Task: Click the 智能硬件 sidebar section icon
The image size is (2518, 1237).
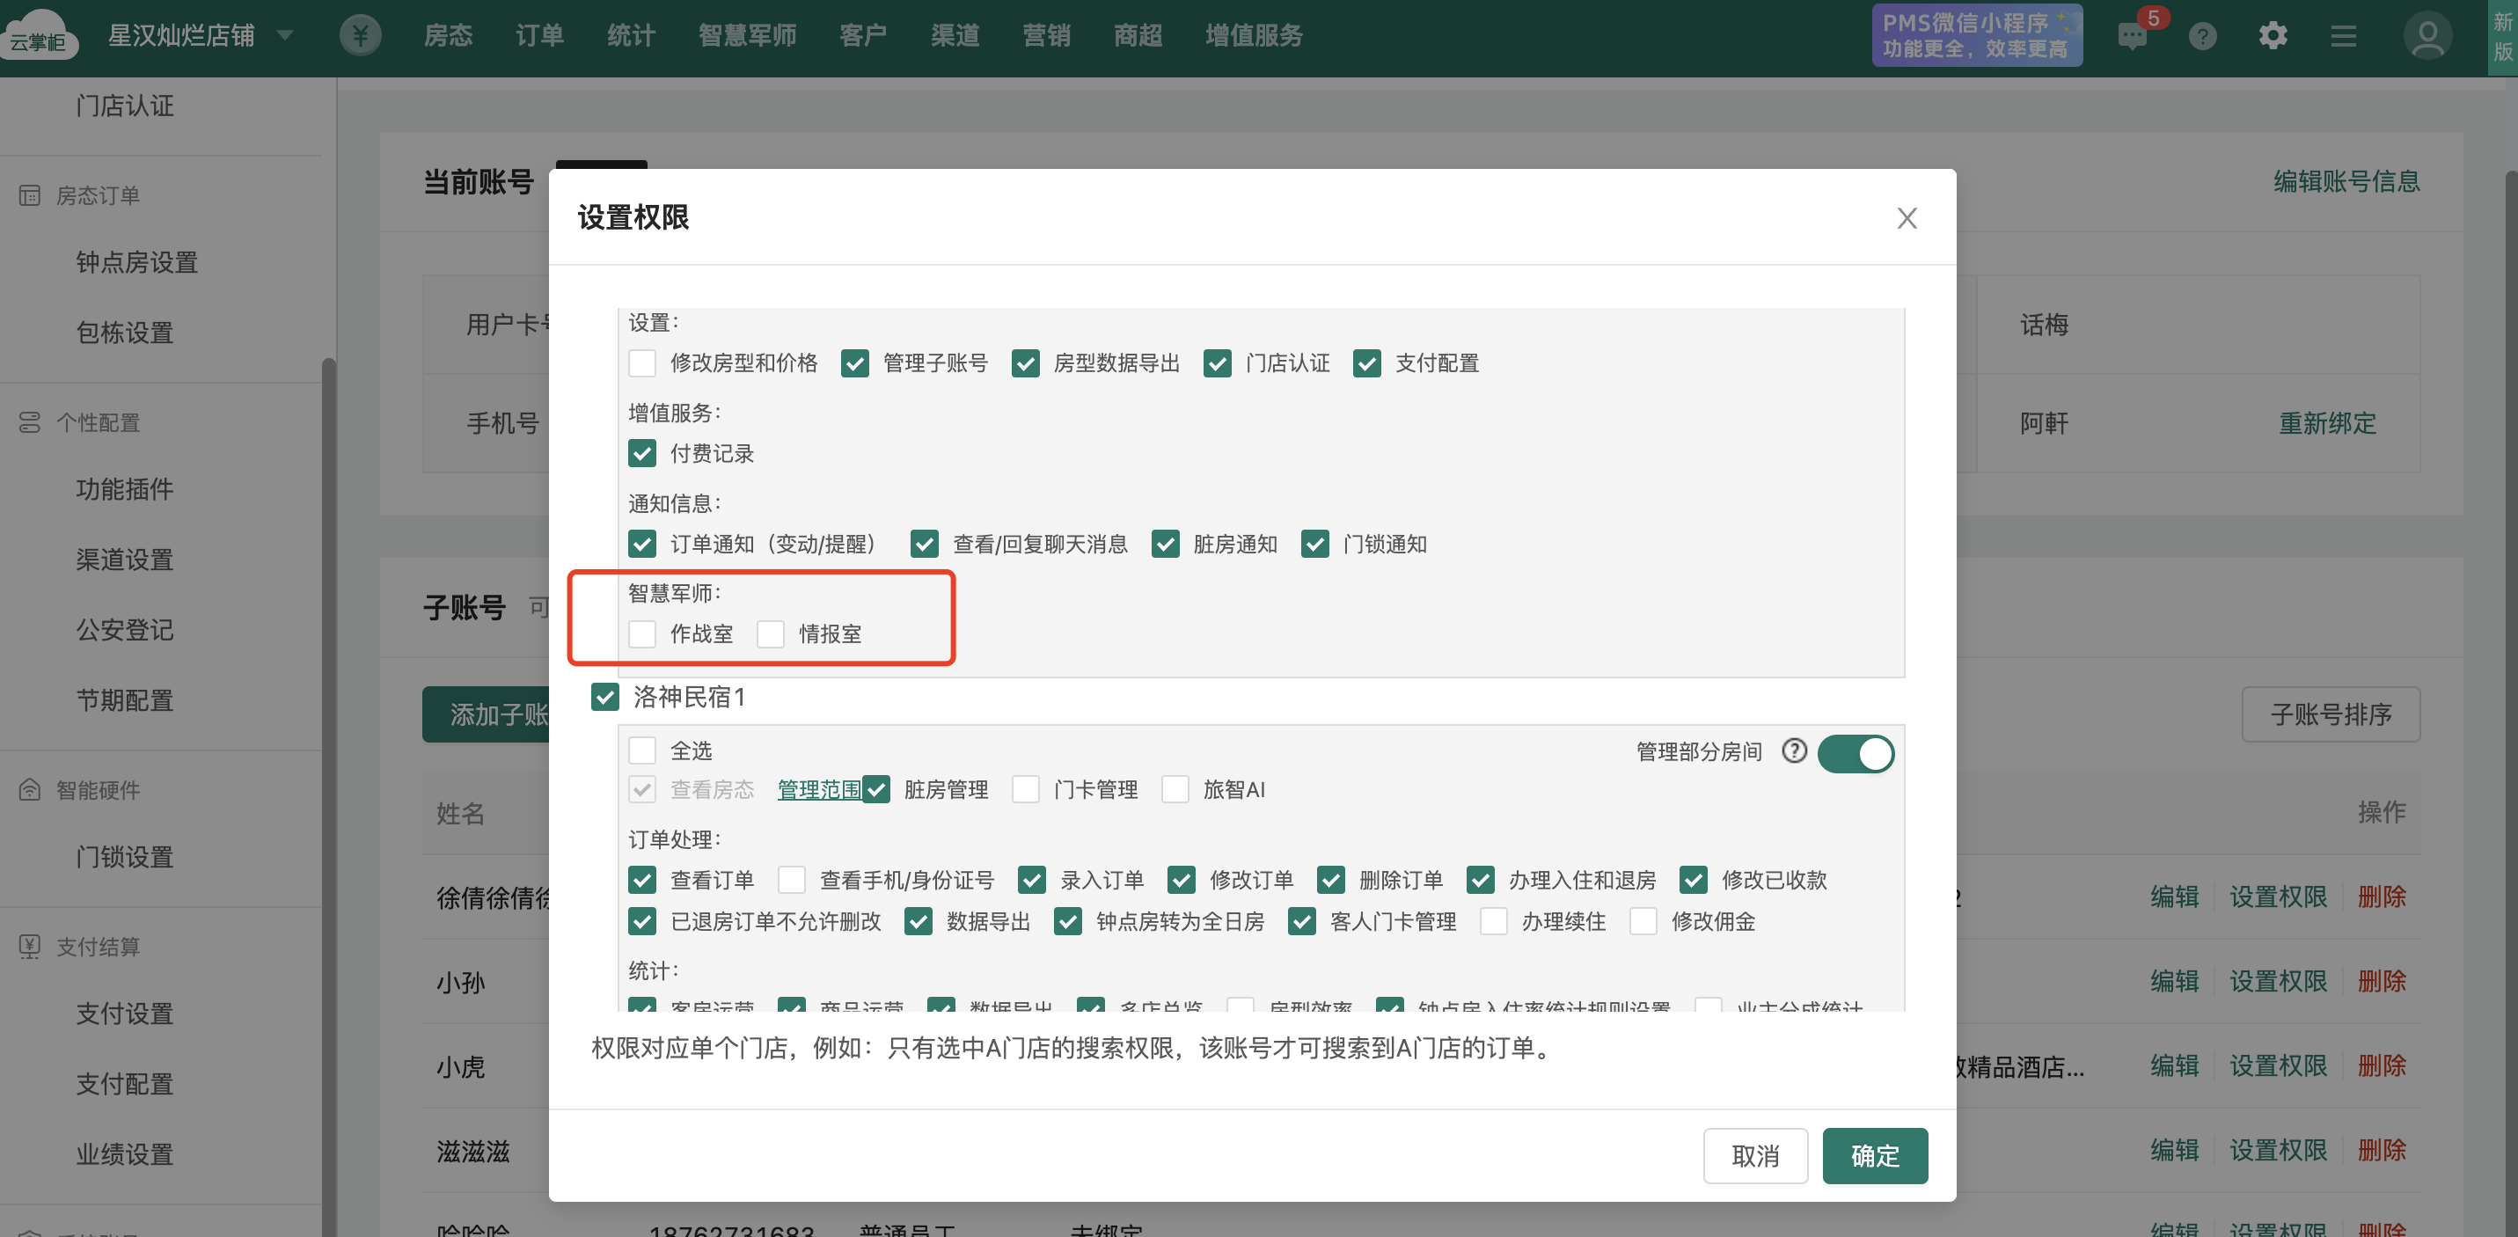Action: click(x=29, y=789)
